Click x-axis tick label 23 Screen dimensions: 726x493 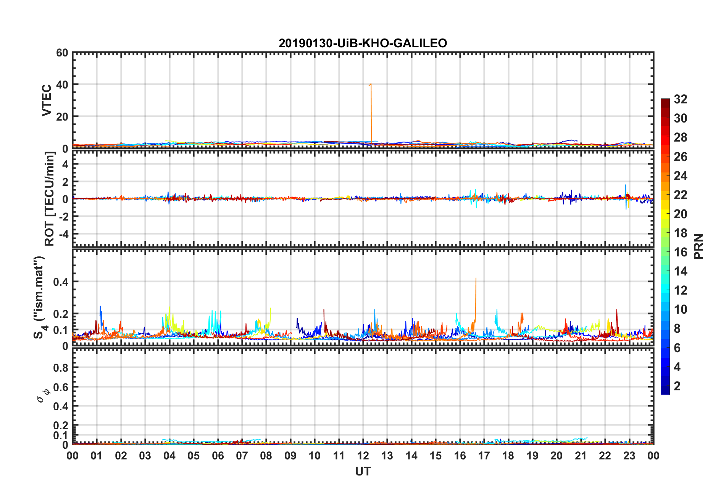(x=629, y=456)
